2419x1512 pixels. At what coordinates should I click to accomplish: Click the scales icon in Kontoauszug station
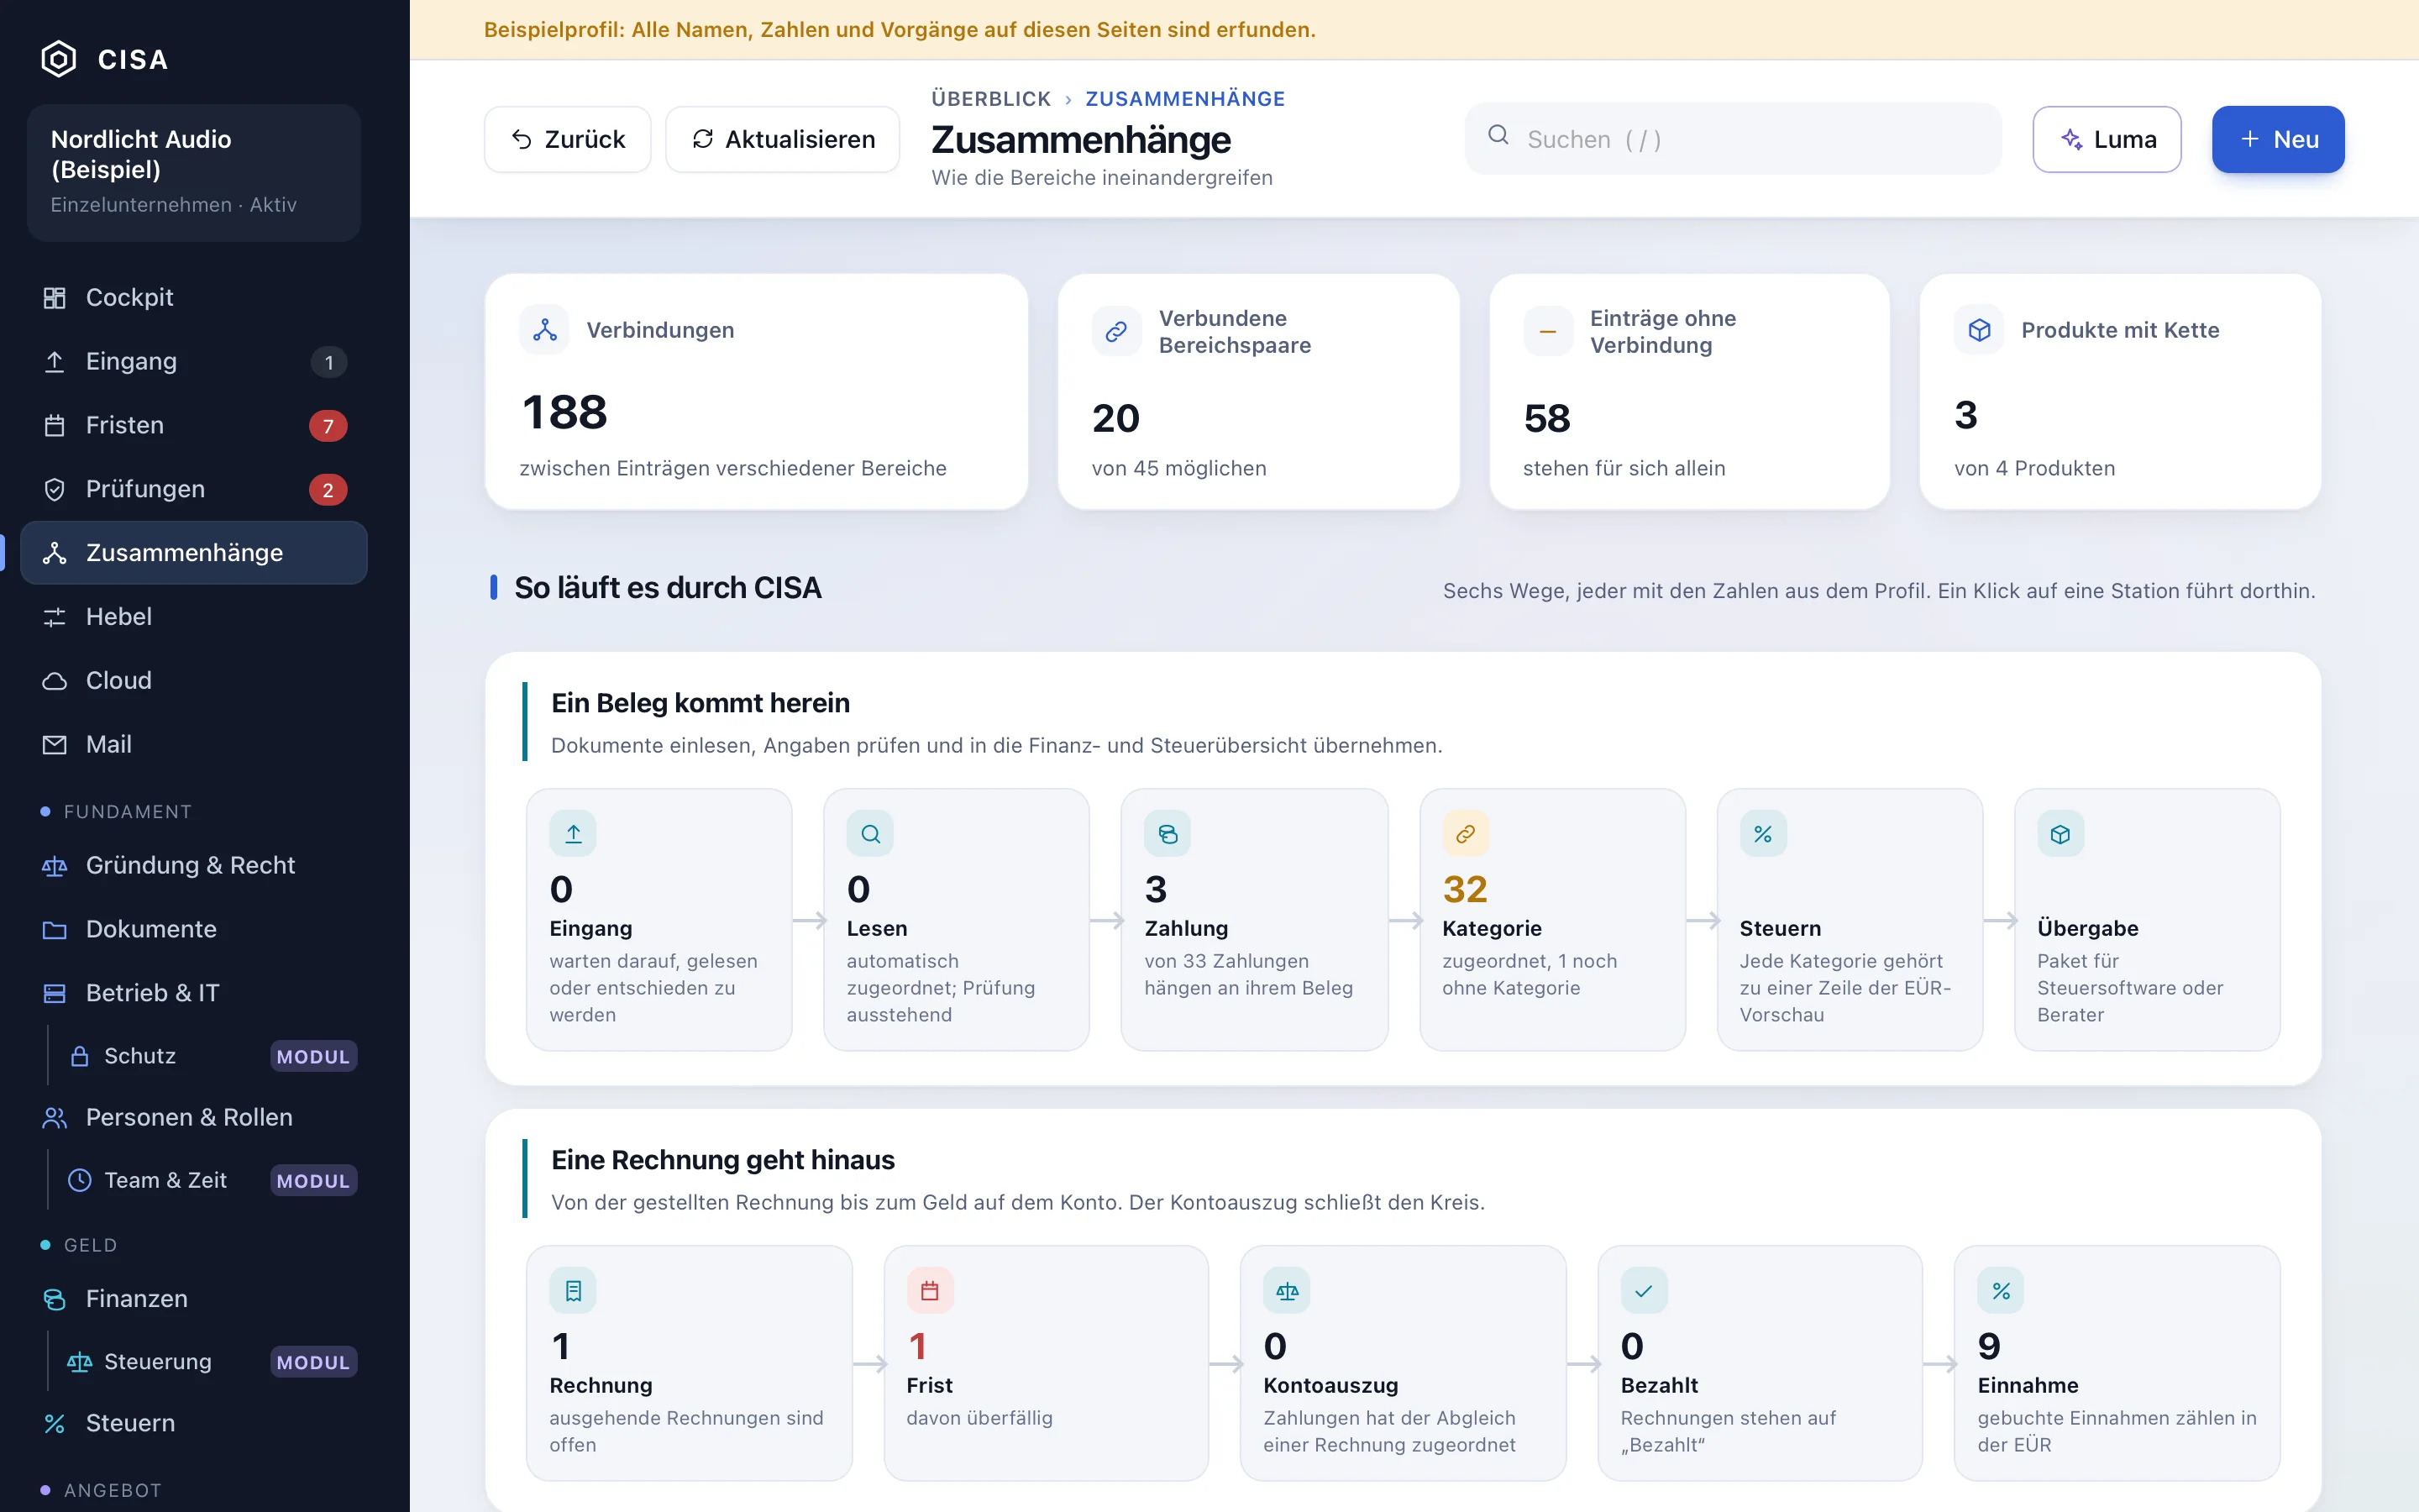click(x=1287, y=1291)
